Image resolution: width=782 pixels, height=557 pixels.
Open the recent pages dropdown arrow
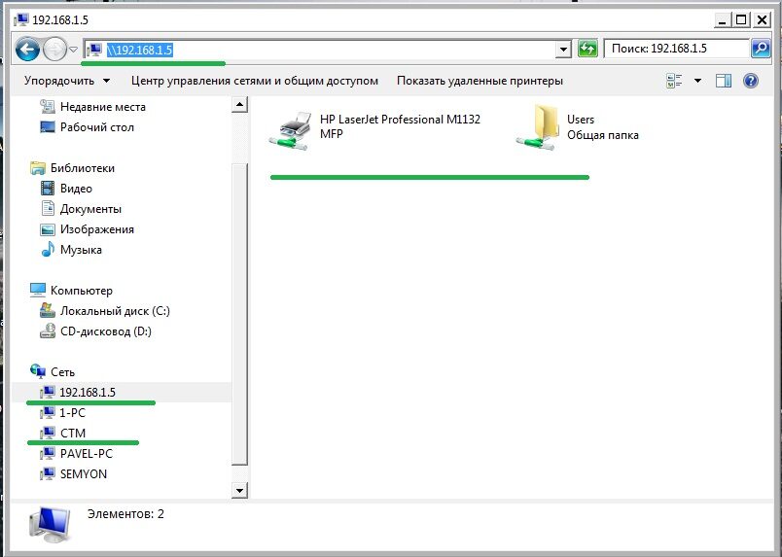point(74,49)
